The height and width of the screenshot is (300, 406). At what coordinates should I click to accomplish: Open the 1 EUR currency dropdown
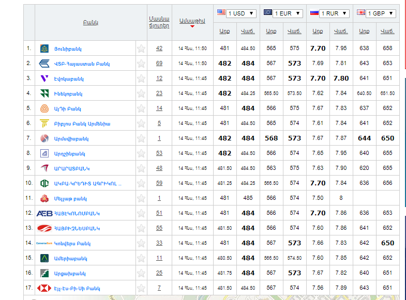pyautogui.click(x=288, y=13)
